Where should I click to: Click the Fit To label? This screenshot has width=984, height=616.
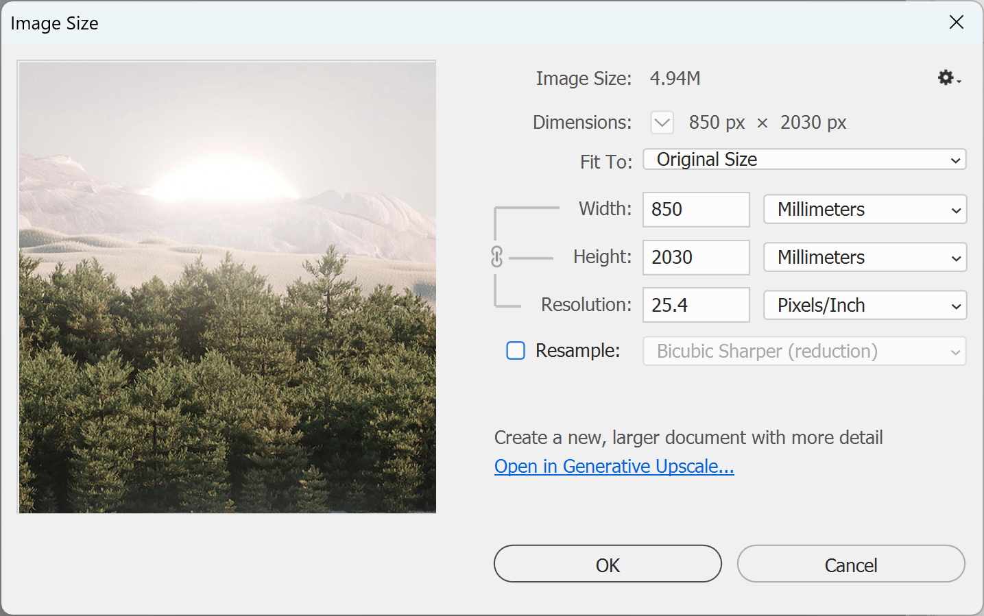coord(606,162)
